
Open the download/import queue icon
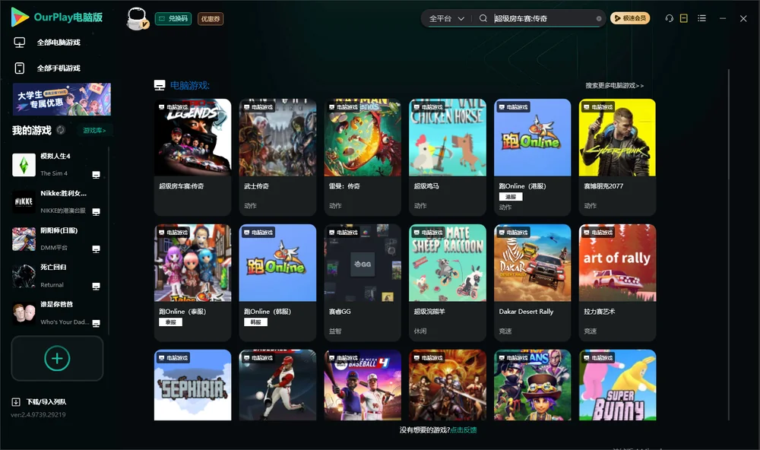coord(16,401)
